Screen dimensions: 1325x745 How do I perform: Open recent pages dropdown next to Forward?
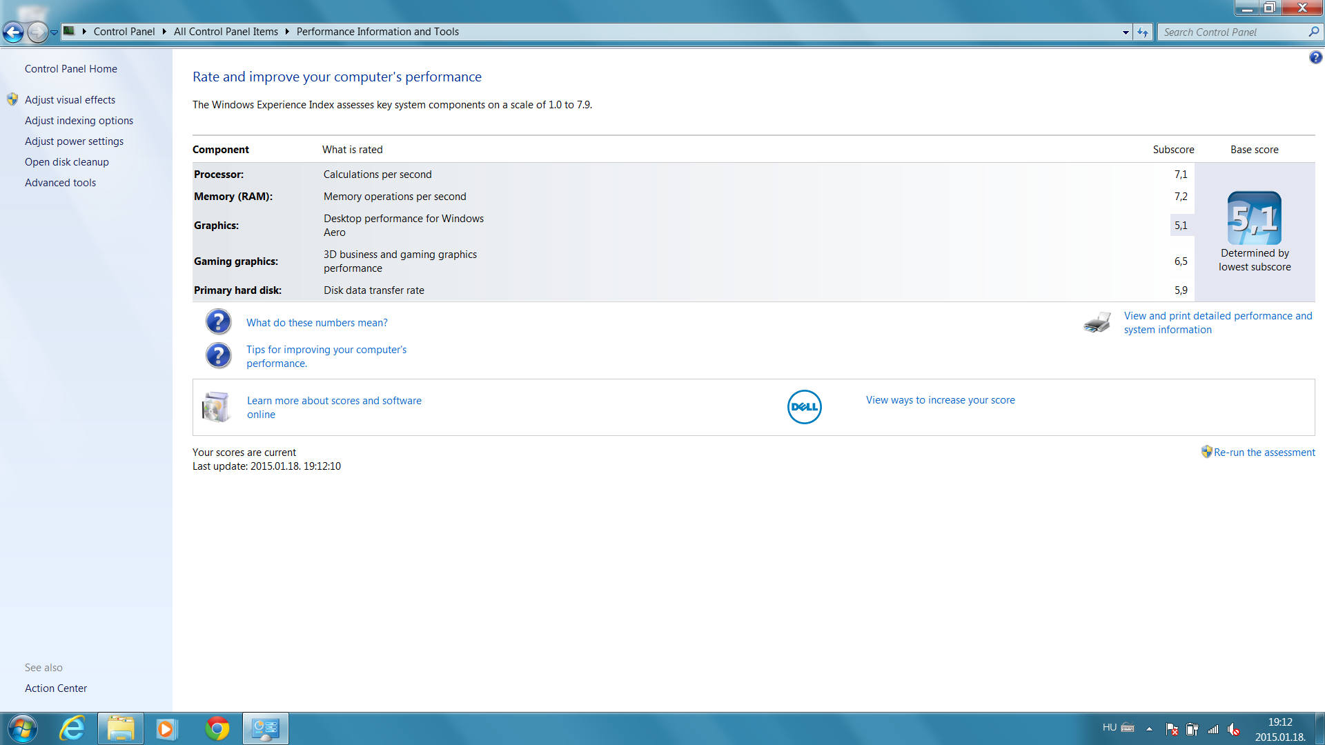[54, 32]
